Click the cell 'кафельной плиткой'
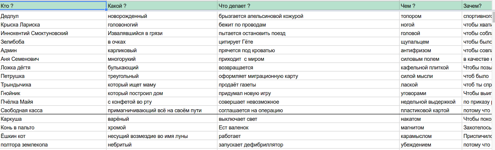 click(431, 68)
